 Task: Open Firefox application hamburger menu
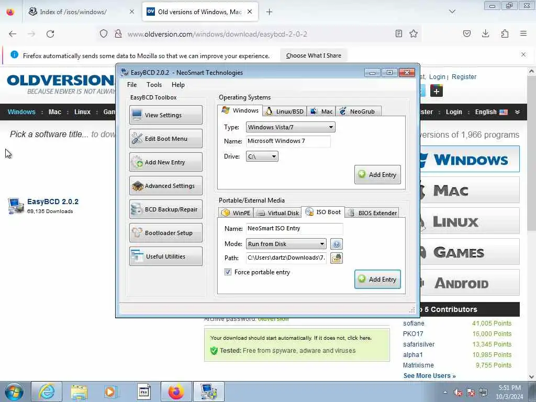tap(523, 33)
